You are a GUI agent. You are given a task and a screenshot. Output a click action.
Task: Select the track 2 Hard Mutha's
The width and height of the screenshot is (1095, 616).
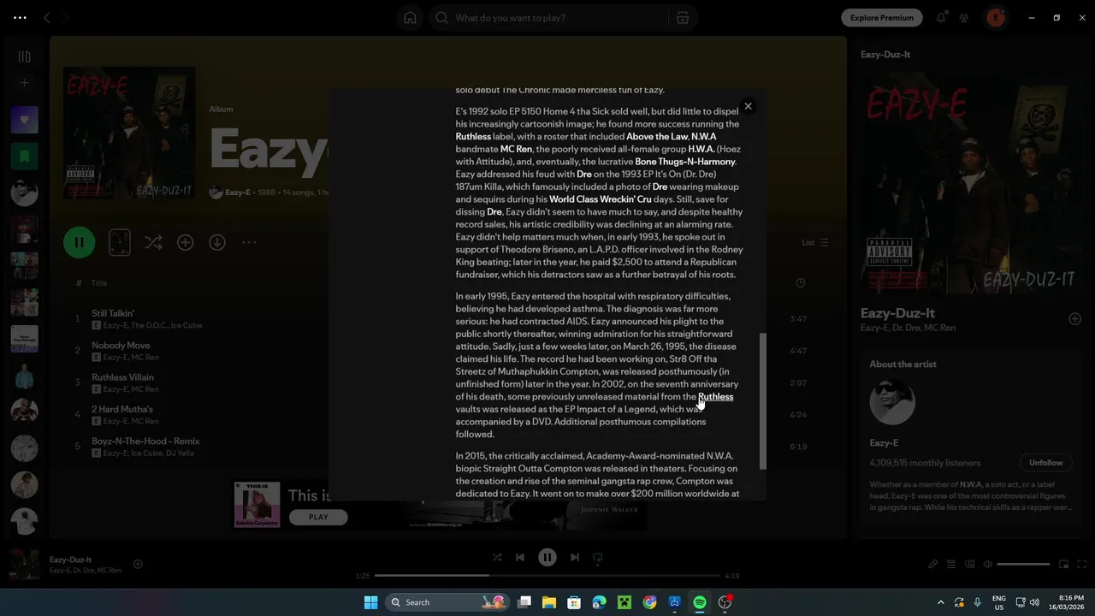pyautogui.click(x=122, y=410)
